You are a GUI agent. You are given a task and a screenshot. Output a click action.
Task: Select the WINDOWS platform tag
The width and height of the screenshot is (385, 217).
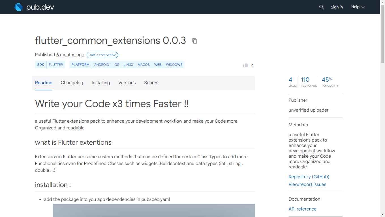pyautogui.click(x=174, y=64)
